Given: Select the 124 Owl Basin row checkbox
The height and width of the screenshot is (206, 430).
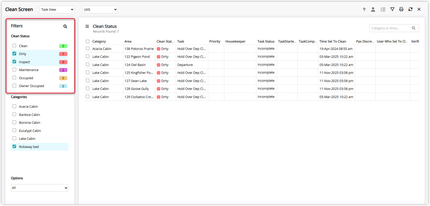Looking at the screenshot, I should (x=88, y=64).
